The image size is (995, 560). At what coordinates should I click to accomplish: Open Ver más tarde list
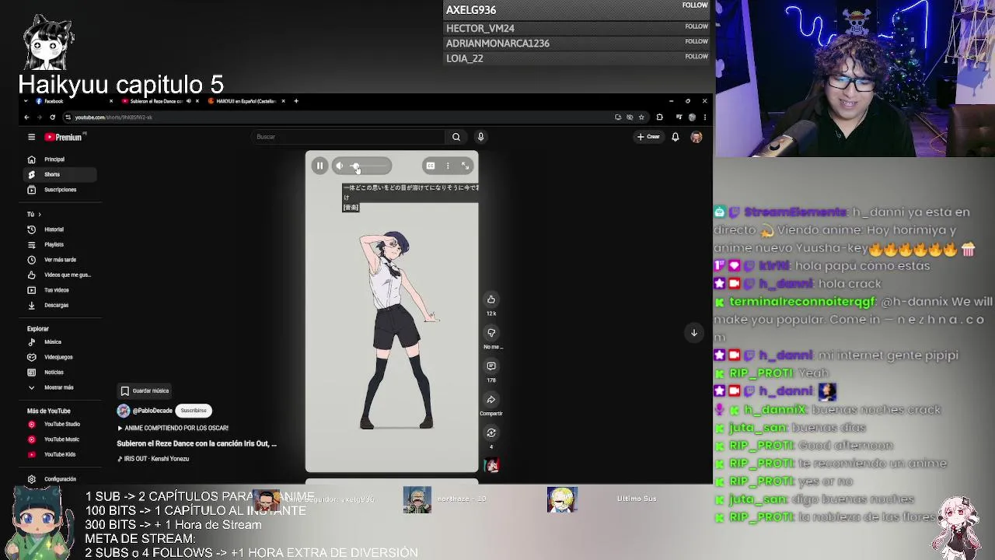pos(61,260)
